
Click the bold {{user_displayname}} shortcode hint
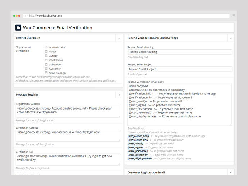[x=139, y=158]
